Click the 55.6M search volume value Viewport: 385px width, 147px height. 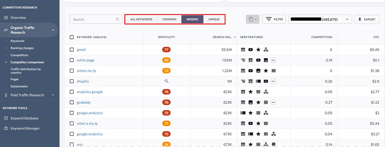tap(227, 50)
